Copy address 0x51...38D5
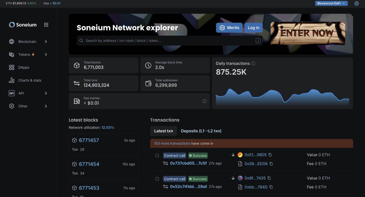Viewport: 365px width, 197px height. [x=270, y=155]
